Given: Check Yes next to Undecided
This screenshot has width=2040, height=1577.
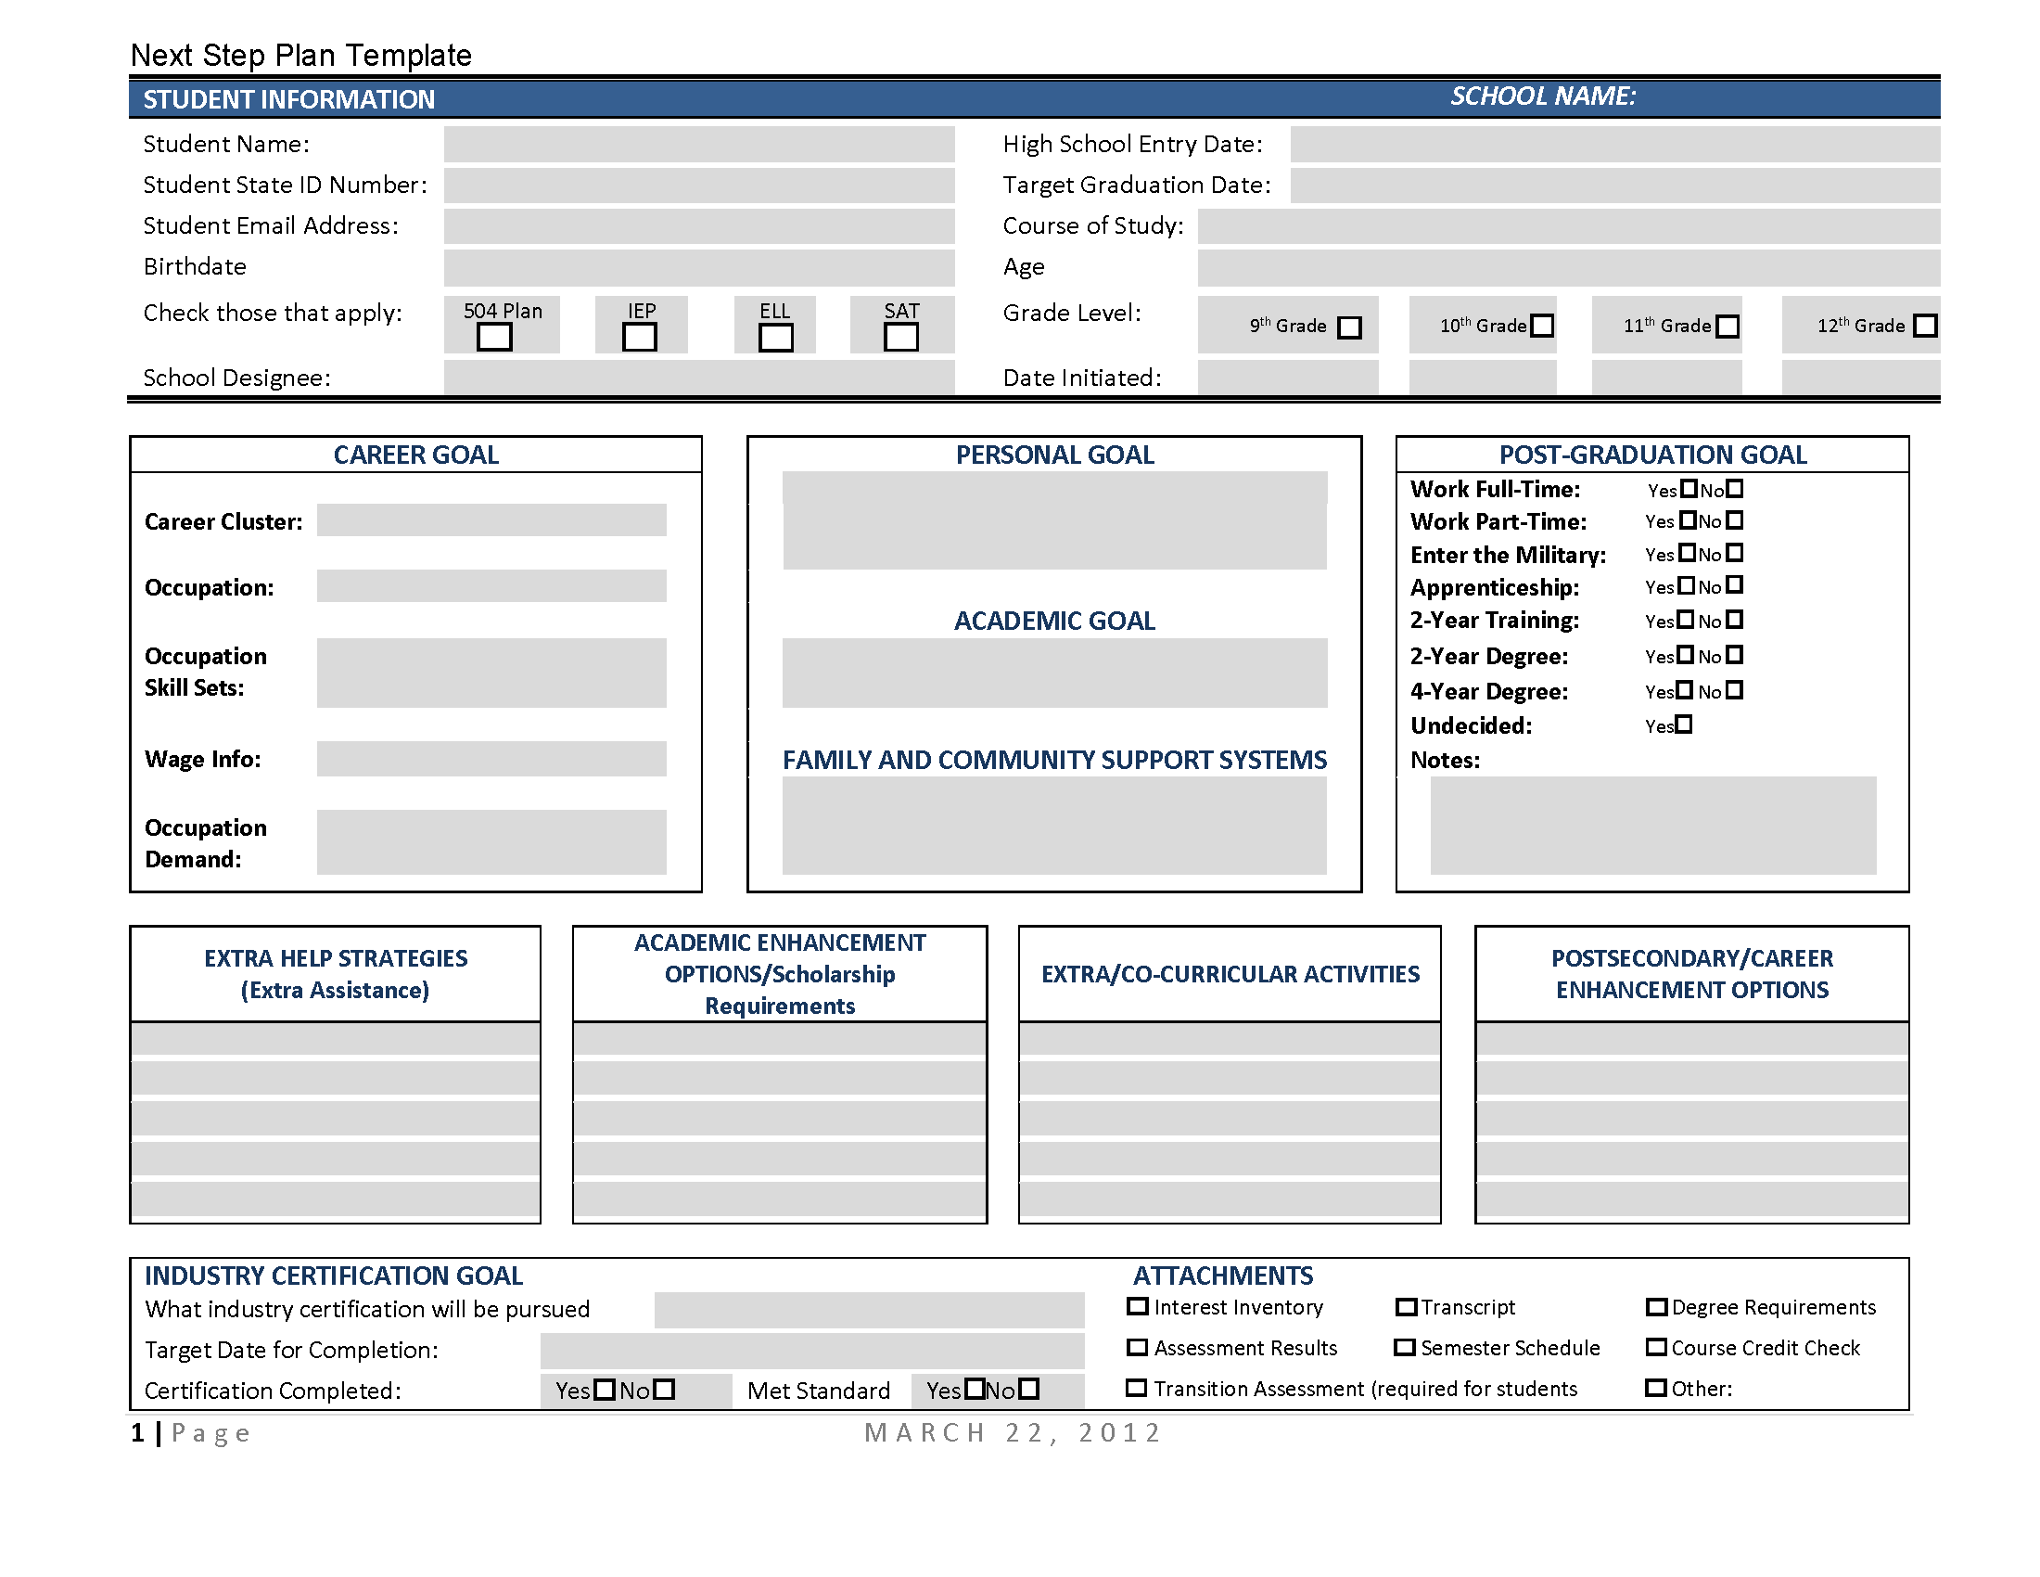Looking at the screenshot, I should tap(1684, 724).
